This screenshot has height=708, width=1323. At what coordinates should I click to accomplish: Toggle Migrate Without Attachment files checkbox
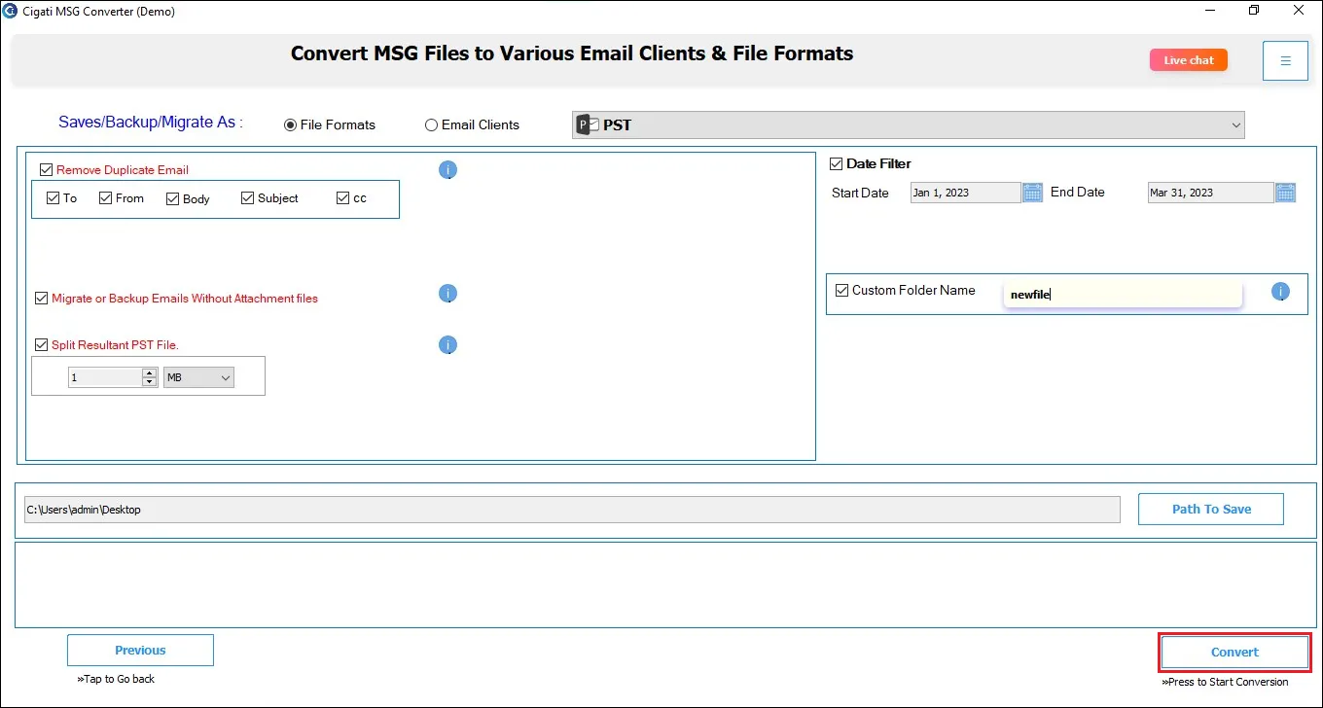coord(41,299)
